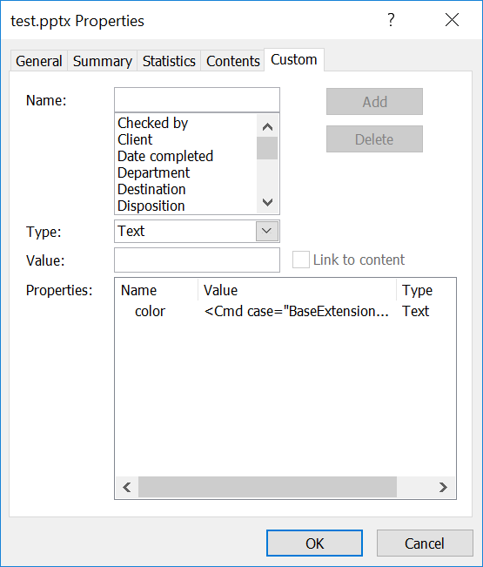Click the 'Text' type cell for color

(415, 311)
